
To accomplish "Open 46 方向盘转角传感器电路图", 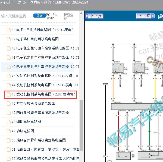I will (33, 104).
